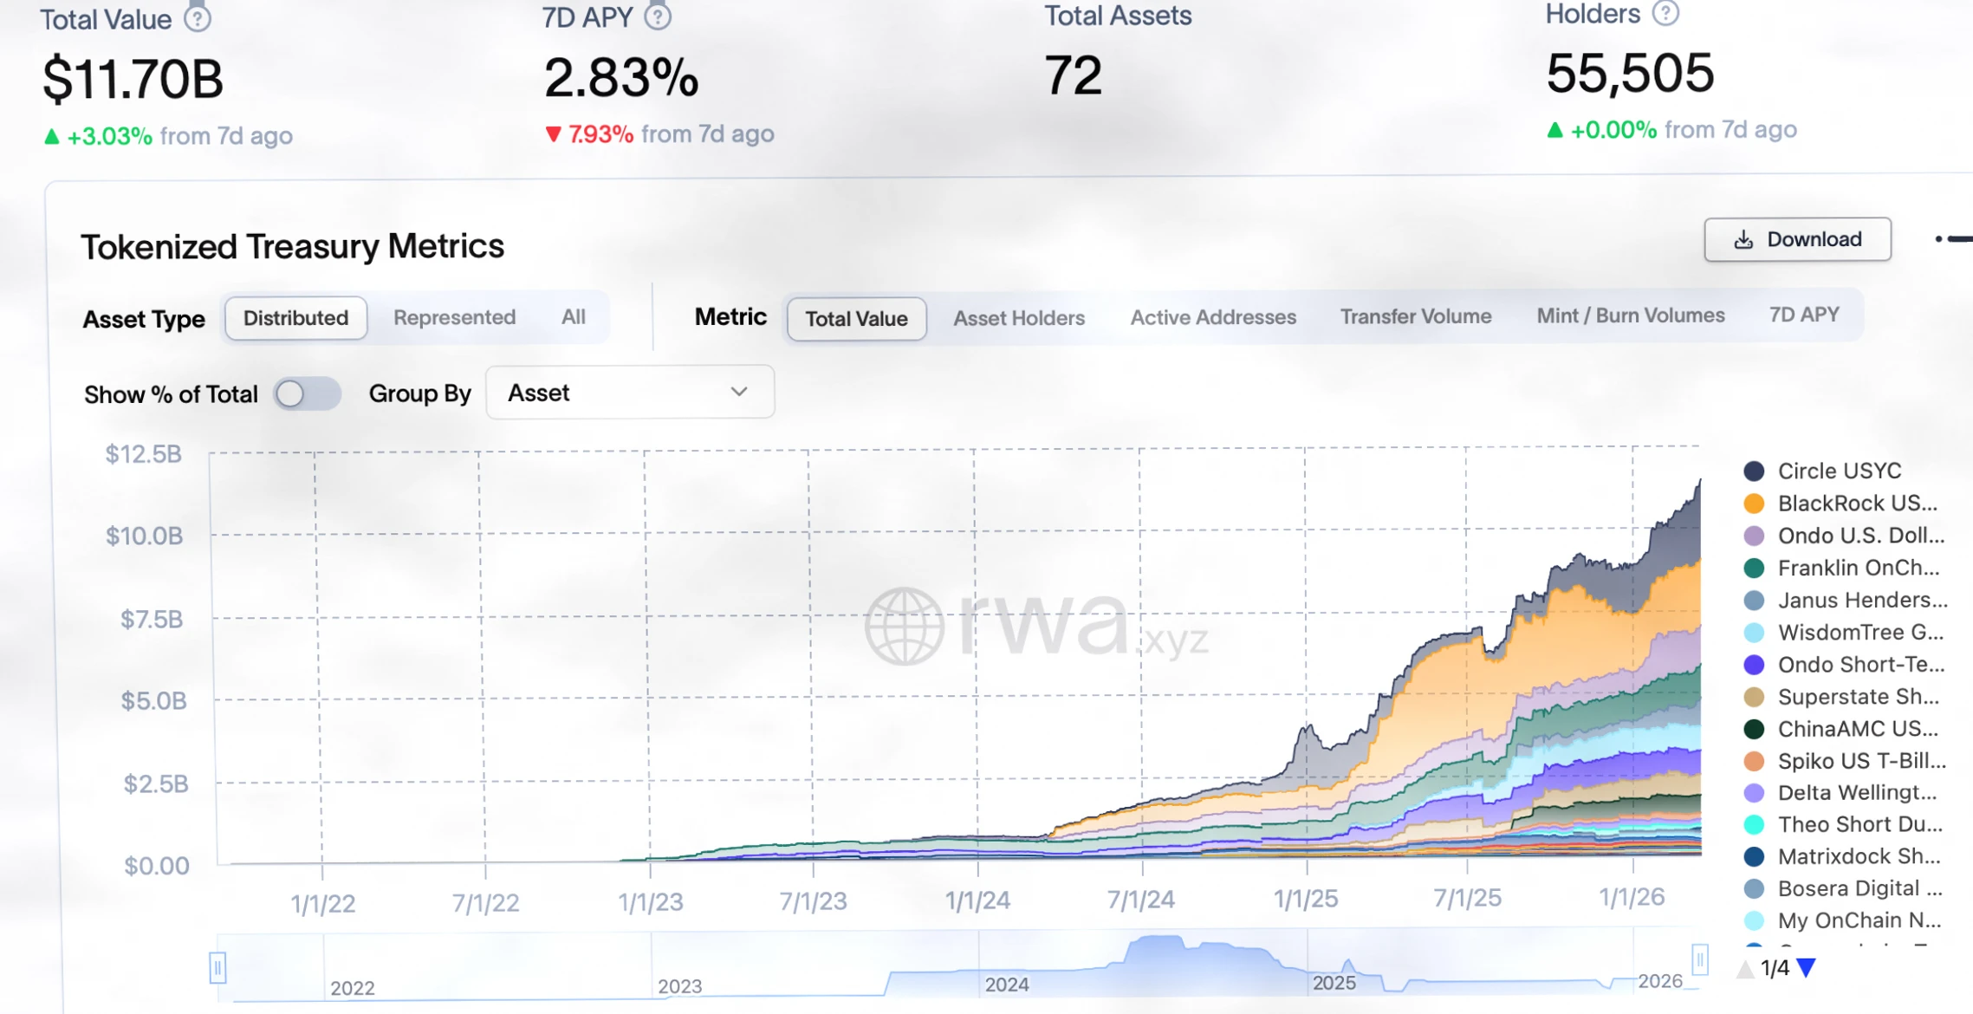Switch metric to Mint / Burn Volumes

[1631, 315]
